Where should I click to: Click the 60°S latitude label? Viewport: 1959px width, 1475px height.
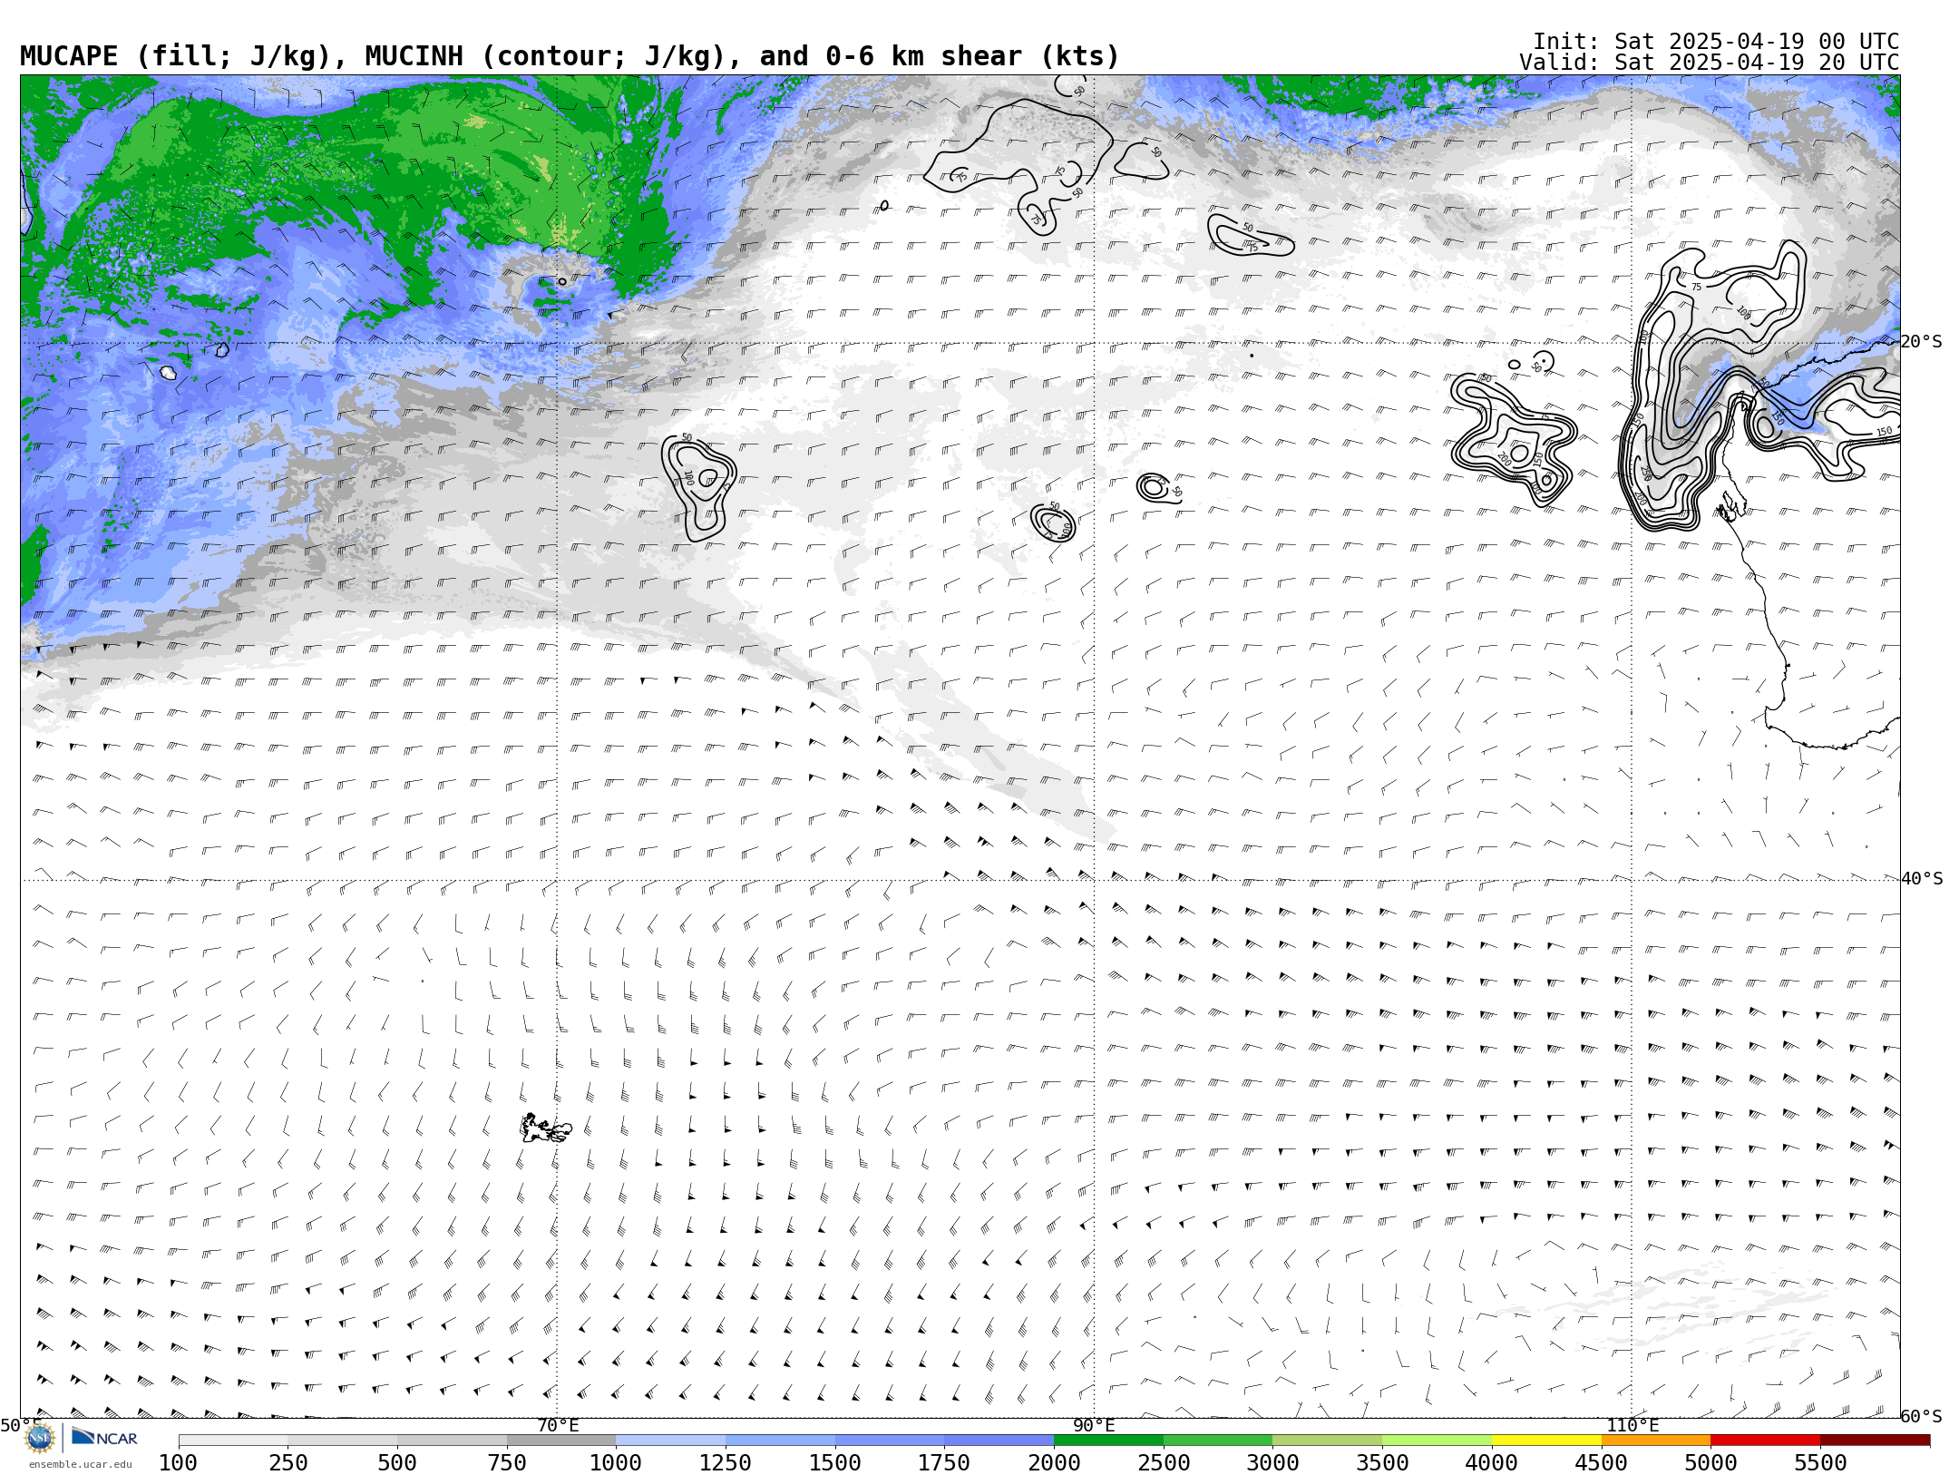pos(1921,1416)
